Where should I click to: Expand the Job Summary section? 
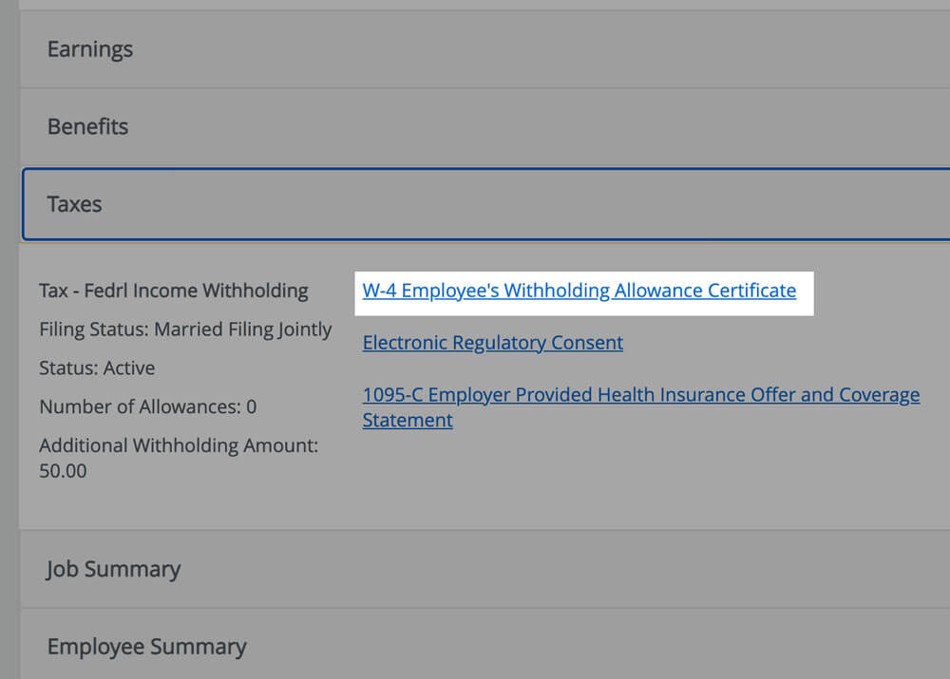click(475, 569)
